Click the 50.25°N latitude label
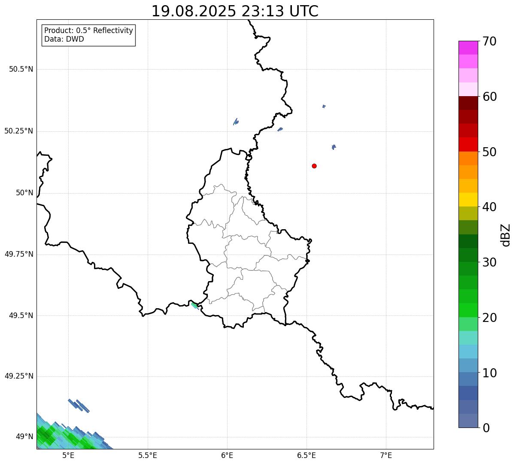 (19, 131)
